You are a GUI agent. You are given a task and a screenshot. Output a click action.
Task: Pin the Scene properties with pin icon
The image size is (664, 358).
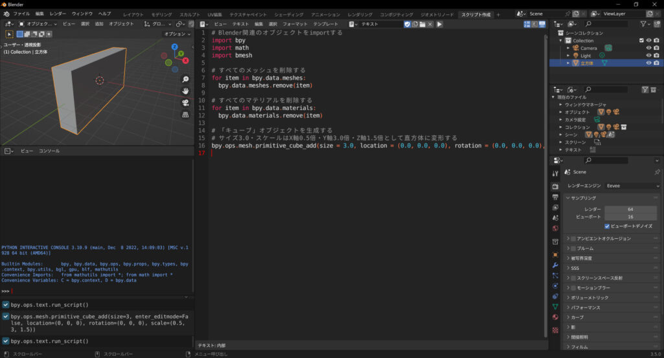point(657,172)
